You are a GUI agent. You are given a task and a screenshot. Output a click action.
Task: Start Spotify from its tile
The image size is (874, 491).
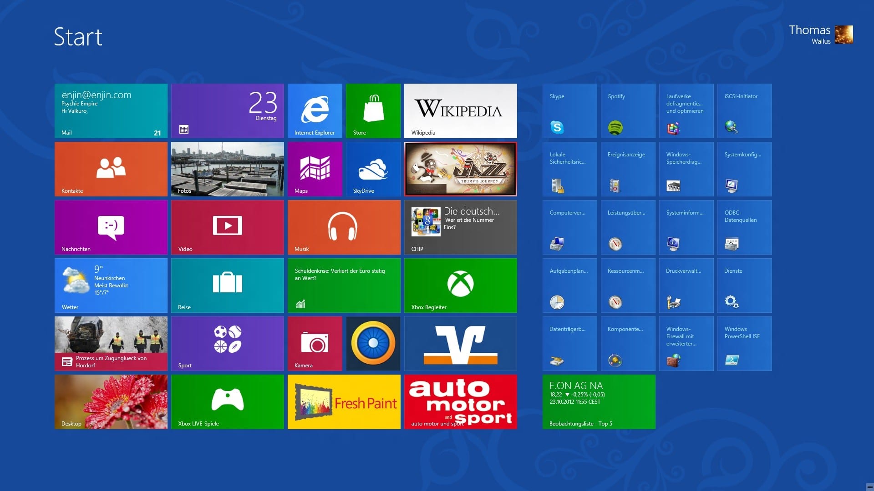point(628,110)
